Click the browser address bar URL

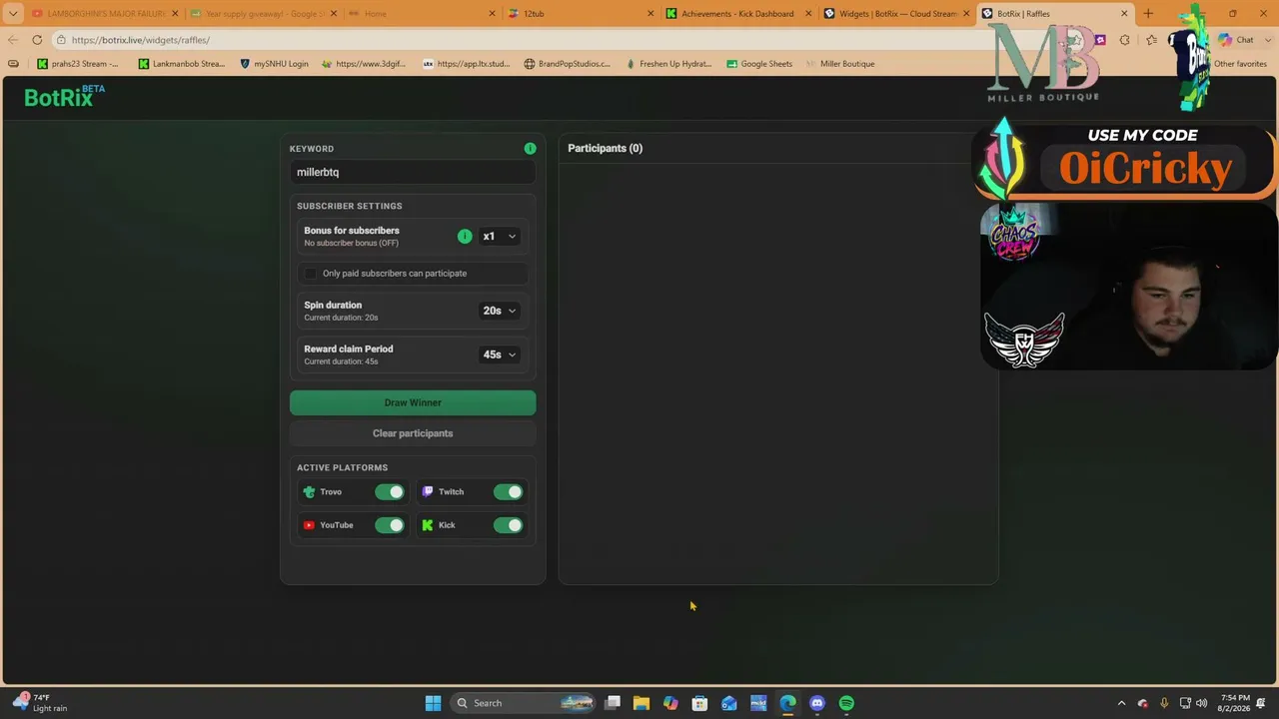pyautogui.click(x=141, y=40)
